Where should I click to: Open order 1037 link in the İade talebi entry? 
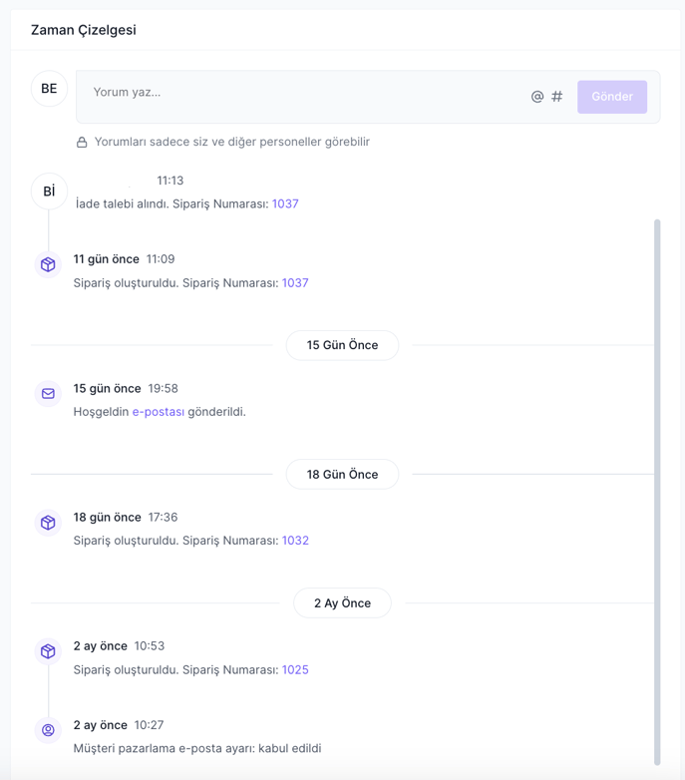[285, 203]
